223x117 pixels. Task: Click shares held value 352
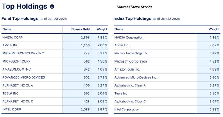tap(87, 77)
